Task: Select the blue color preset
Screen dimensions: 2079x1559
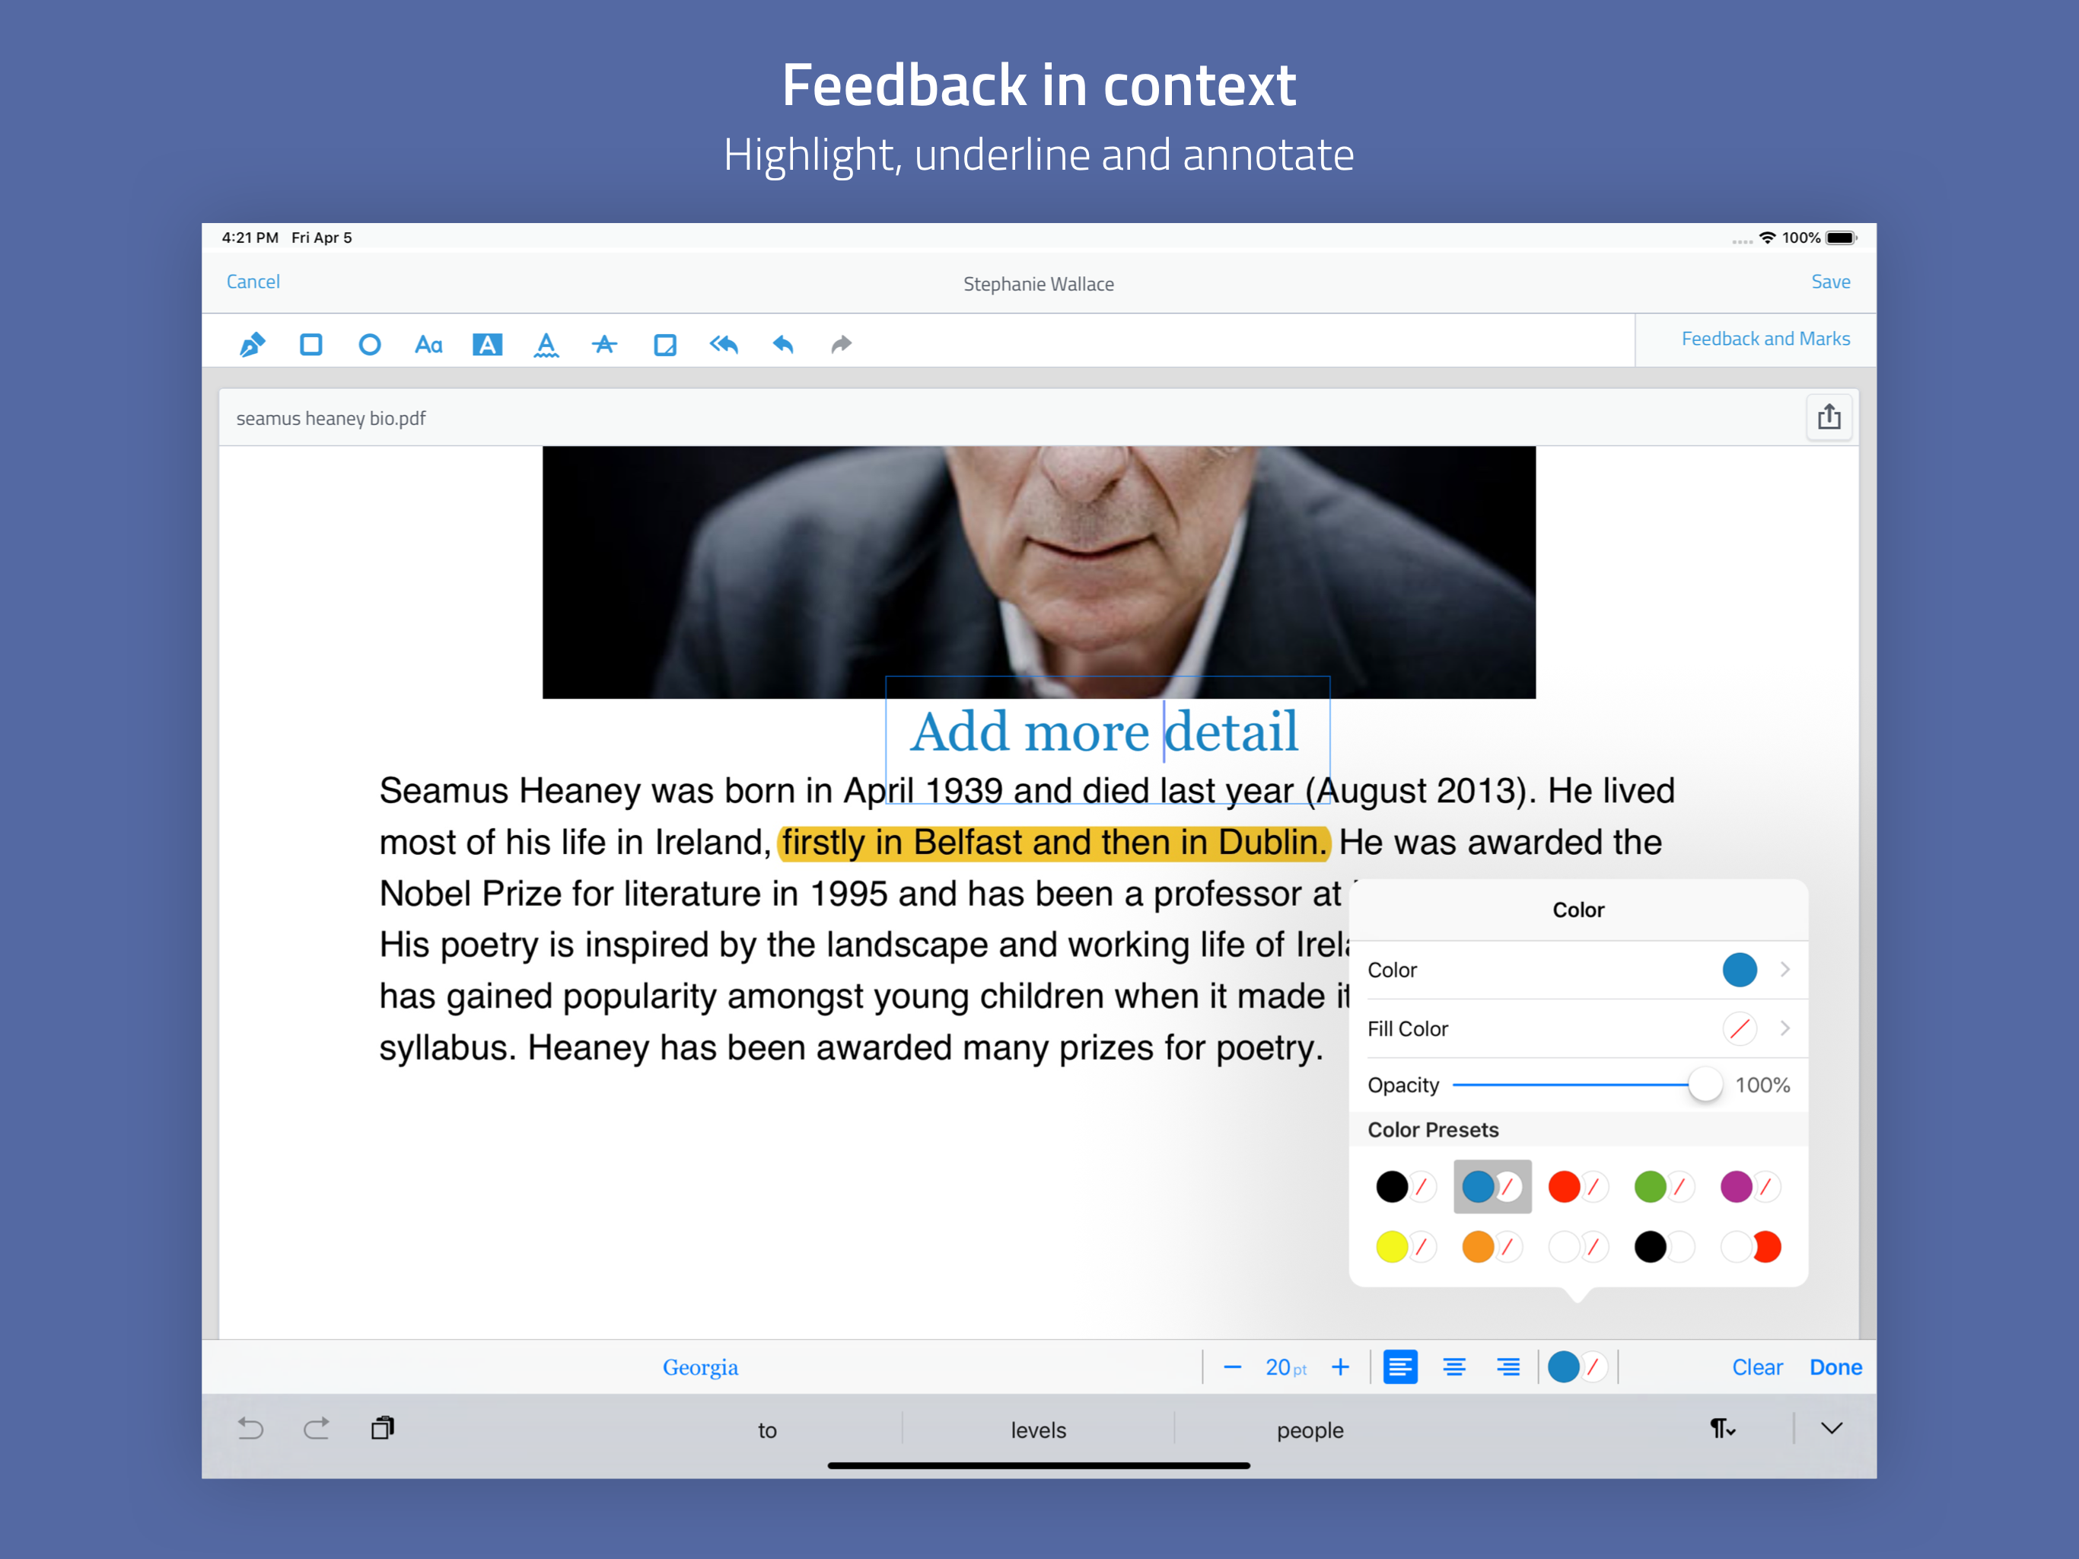Action: [x=1492, y=1187]
